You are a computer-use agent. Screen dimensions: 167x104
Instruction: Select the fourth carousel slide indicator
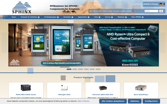pos(86,69)
